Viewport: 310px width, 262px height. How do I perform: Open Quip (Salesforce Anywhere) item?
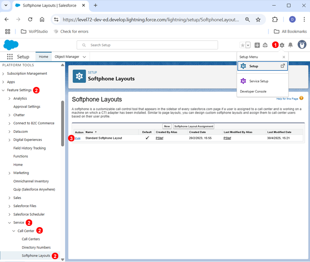(x=34, y=189)
